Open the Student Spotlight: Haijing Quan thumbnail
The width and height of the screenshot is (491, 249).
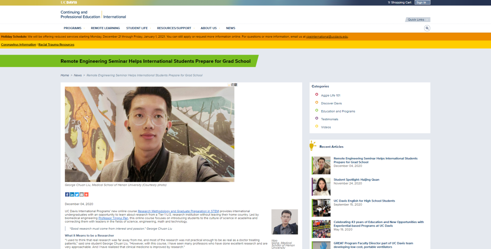click(x=321, y=187)
